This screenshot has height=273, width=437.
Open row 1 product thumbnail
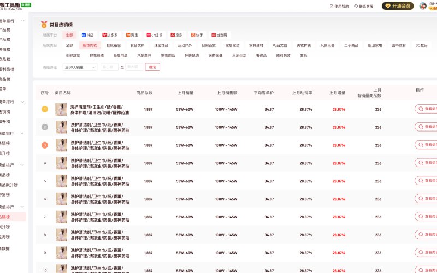point(61,109)
